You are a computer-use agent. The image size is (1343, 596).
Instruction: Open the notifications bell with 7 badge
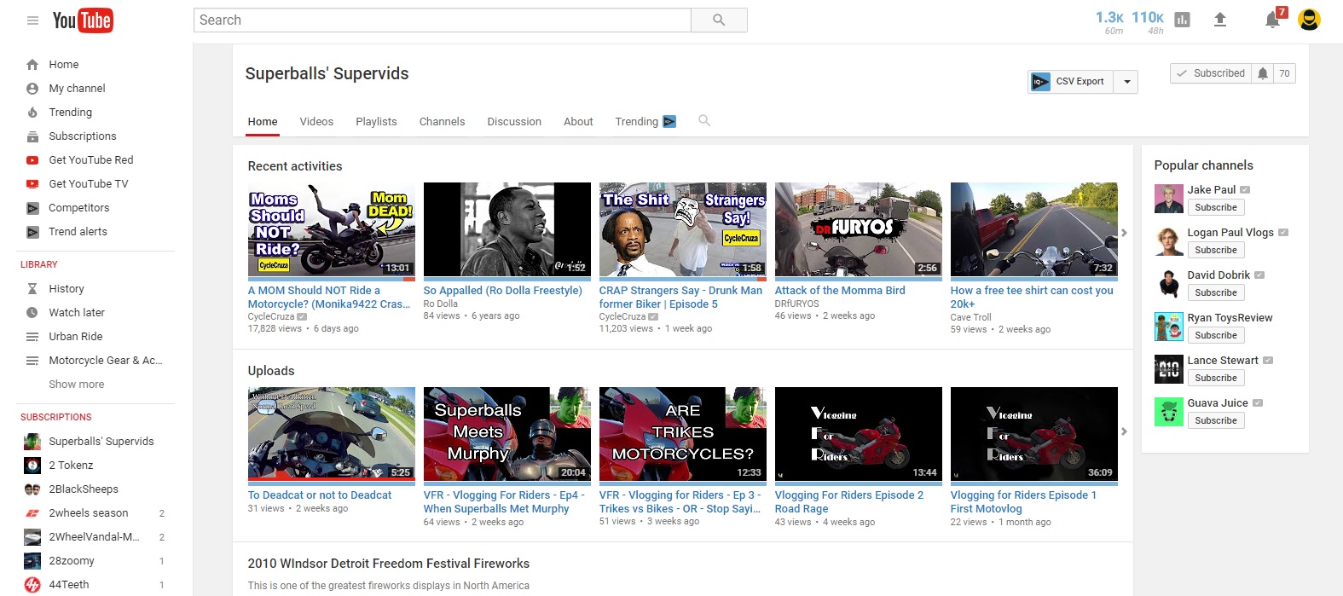(x=1273, y=20)
